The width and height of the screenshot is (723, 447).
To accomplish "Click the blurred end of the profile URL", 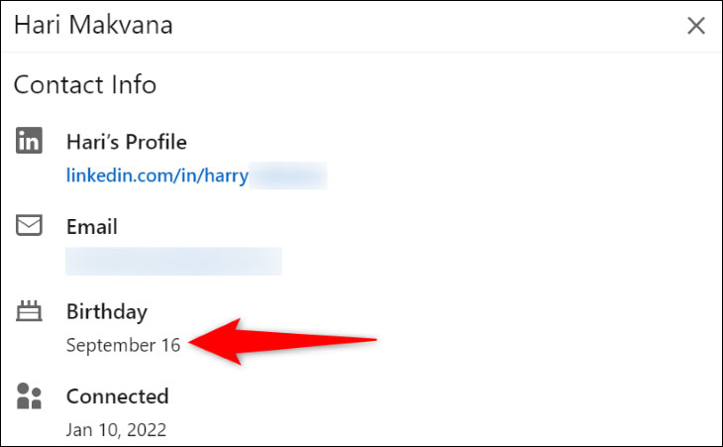I will pyautogui.click(x=288, y=176).
